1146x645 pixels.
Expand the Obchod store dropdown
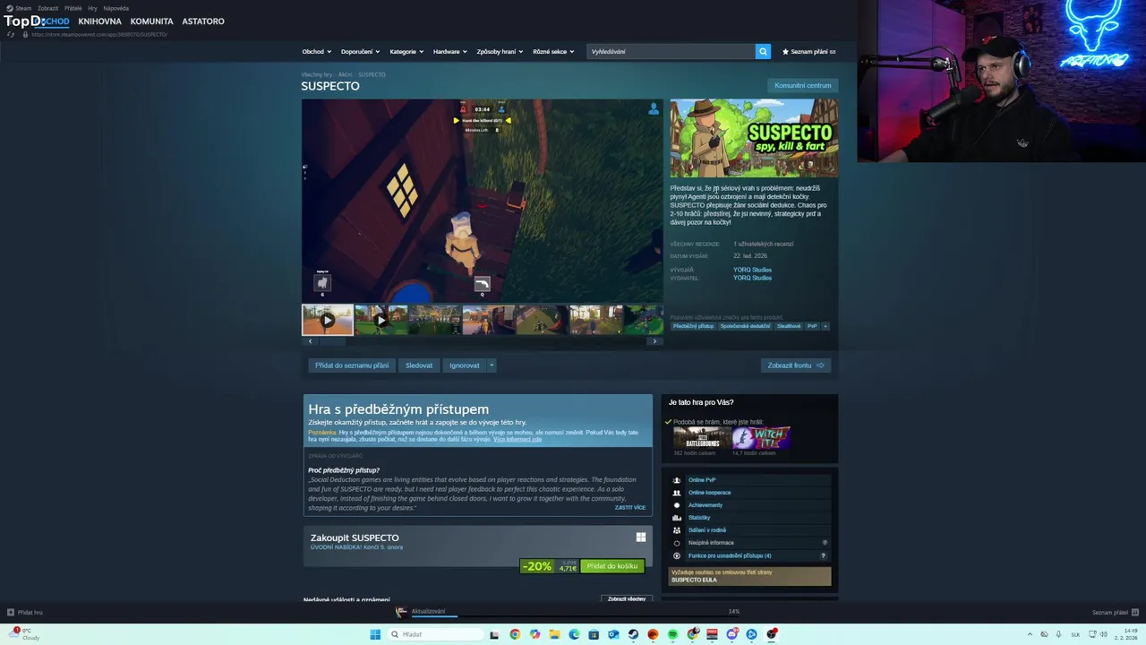click(316, 51)
